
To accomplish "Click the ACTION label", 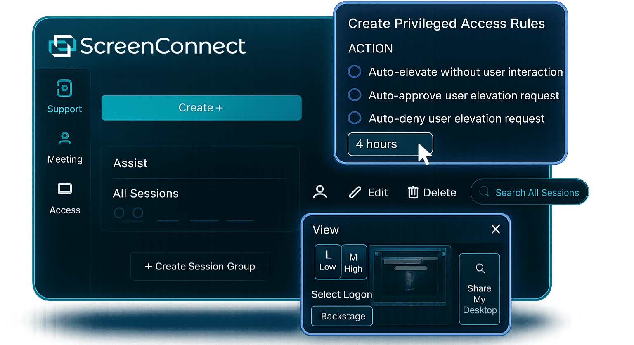I will [x=370, y=48].
